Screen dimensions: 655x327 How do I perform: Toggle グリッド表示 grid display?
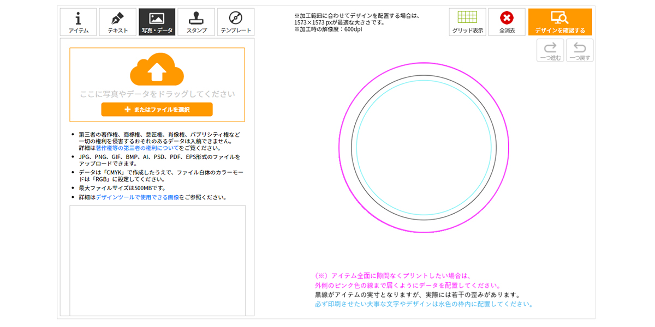(x=467, y=22)
